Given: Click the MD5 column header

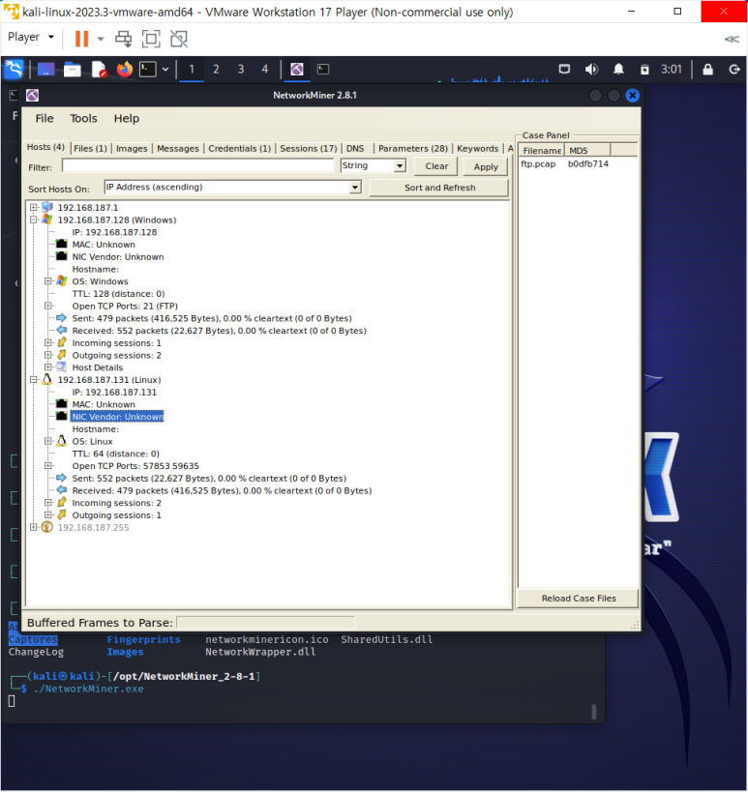Looking at the screenshot, I should [587, 151].
